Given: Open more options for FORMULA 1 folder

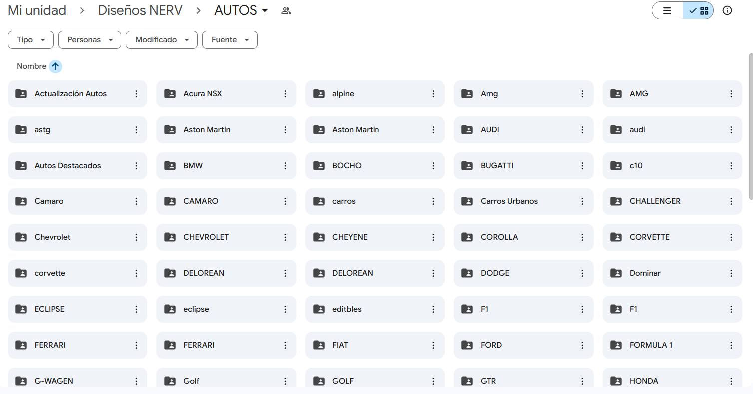Looking at the screenshot, I should pos(731,345).
